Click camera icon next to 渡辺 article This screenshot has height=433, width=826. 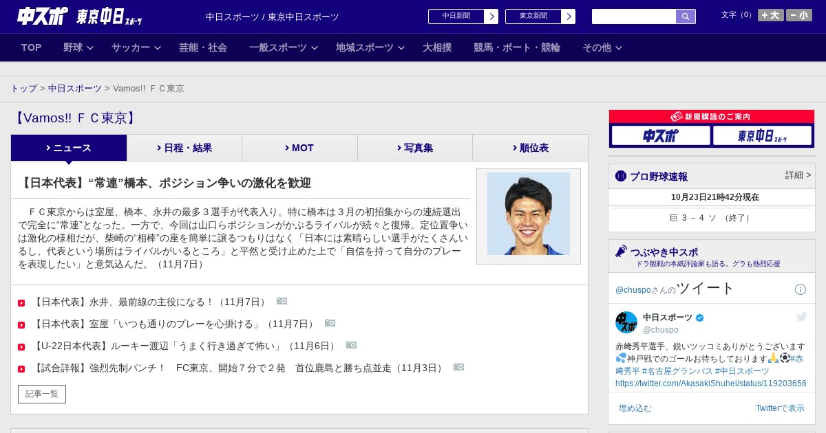[x=351, y=345]
